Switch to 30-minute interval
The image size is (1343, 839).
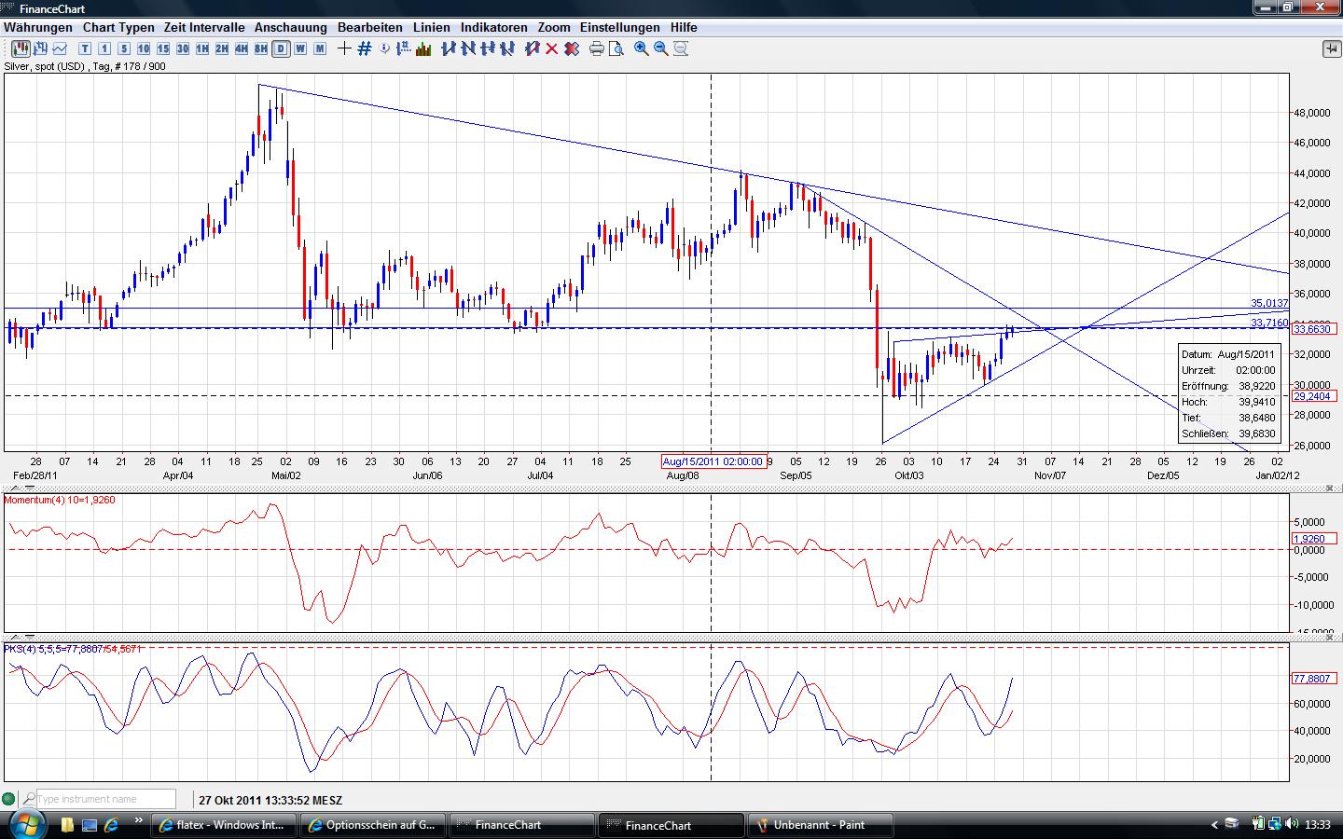183,48
